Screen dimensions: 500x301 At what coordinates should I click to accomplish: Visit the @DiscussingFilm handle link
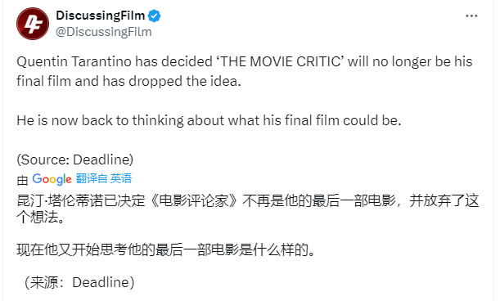(104, 32)
